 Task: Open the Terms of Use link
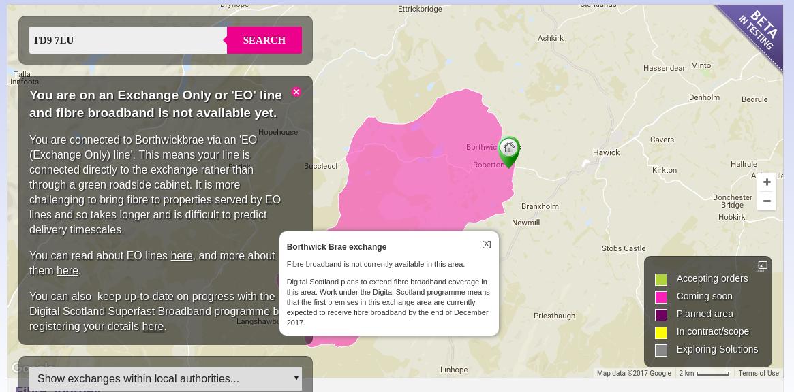point(759,374)
